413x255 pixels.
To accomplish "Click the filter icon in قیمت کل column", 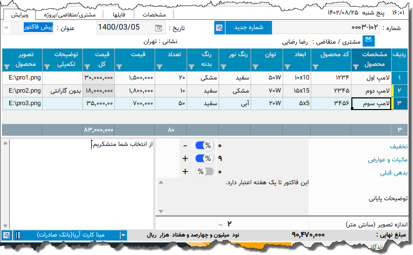I will coord(87,67).
